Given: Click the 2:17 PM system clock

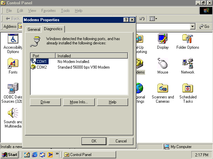Looking at the screenshot, I should (x=202, y=155).
